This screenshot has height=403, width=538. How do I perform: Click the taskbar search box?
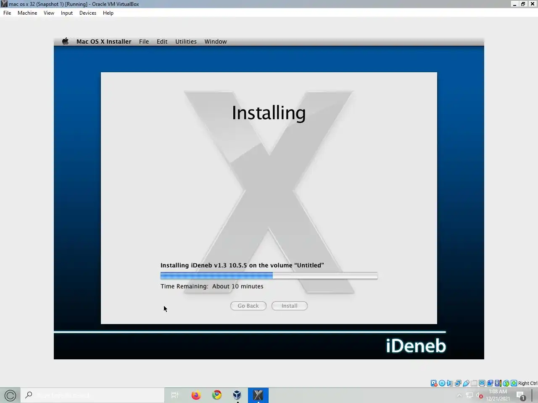(x=92, y=395)
